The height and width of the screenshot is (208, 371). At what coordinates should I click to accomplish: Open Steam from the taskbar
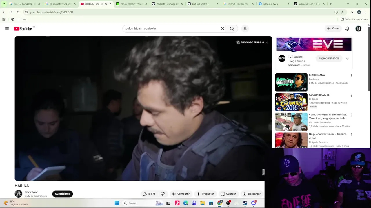pos(245,203)
